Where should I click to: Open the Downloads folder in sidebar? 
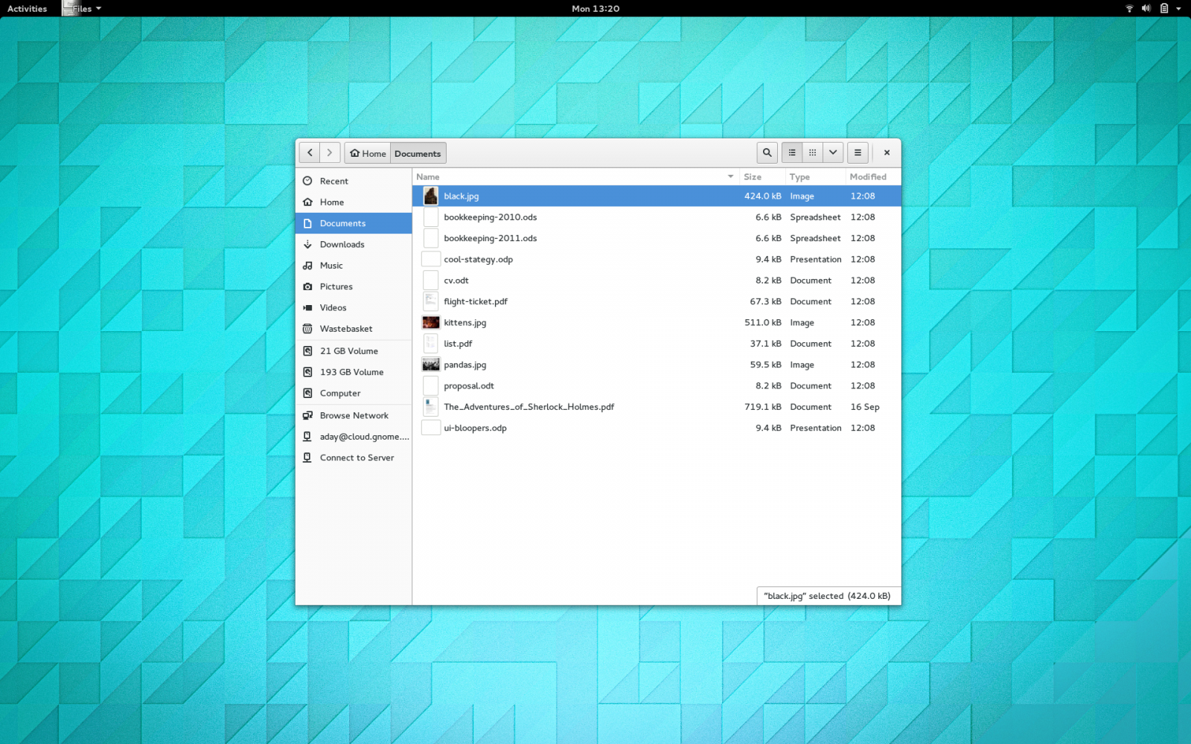(342, 244)
